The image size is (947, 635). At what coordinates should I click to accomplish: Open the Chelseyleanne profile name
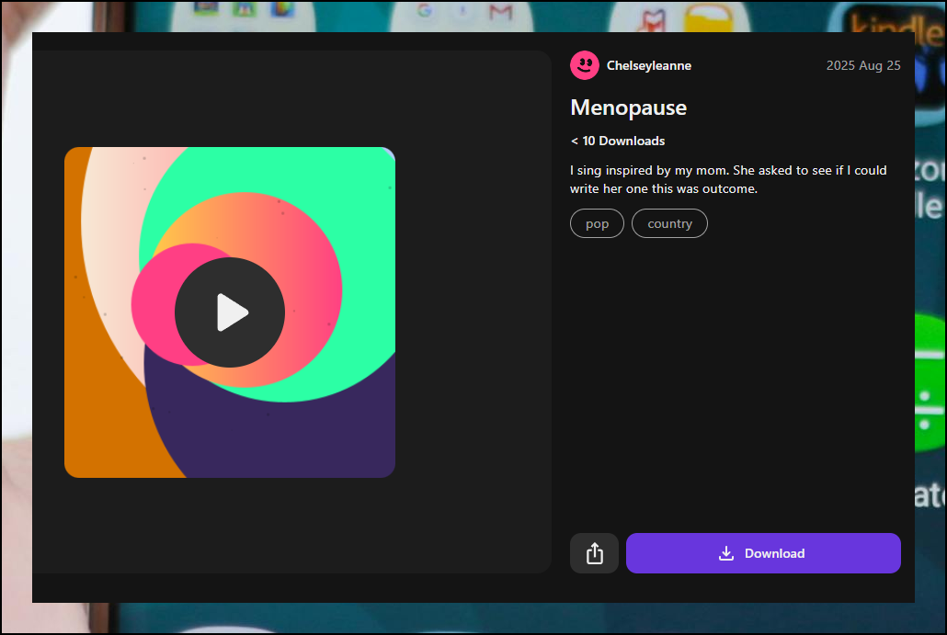[648, 66]
